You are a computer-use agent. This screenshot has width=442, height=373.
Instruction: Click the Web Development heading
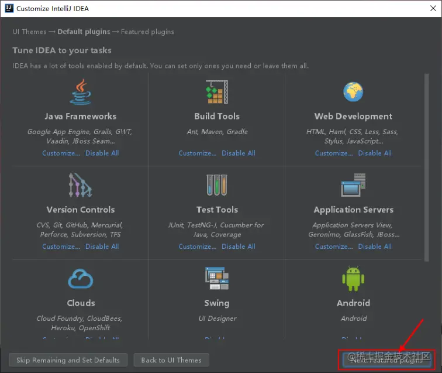click(x=353, y=117)
